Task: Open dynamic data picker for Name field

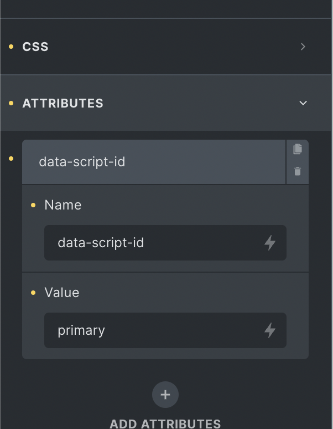Action: pos(269,243)
